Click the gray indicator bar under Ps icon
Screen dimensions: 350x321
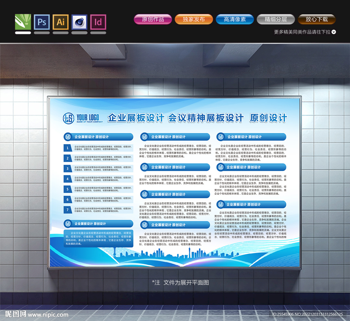click(42, 33)
